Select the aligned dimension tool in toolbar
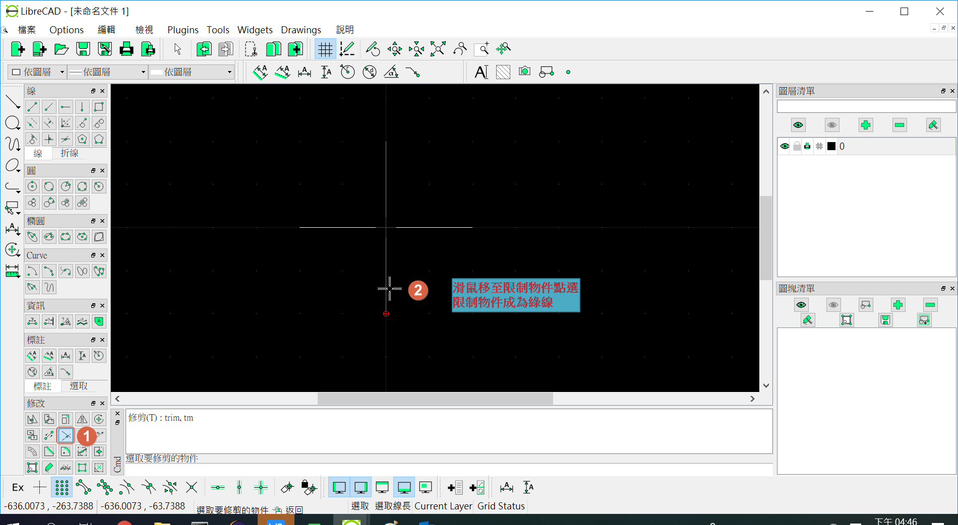The image size is (958, 525). [x=260, y=72]
